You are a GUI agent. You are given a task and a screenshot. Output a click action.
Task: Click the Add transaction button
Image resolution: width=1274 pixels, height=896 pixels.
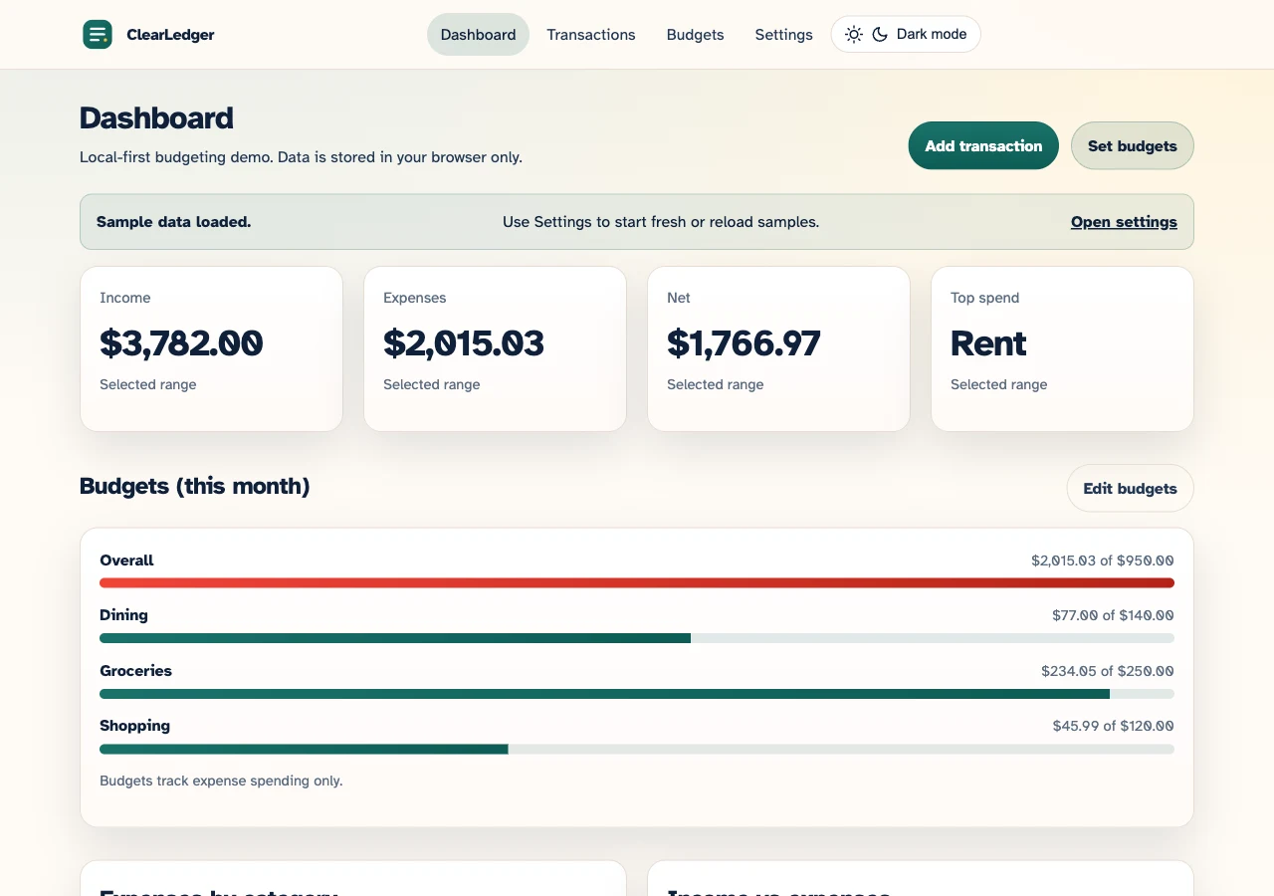click(x=983, y=145)
